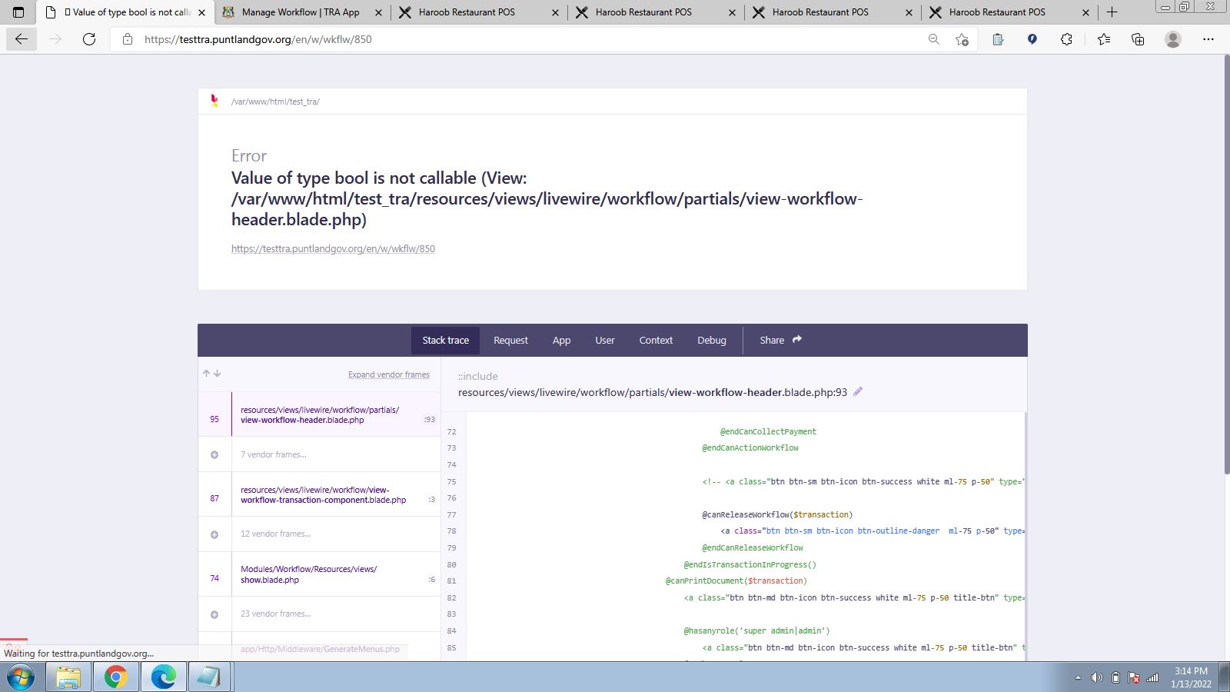The height and width of the screenshot is (692, 1230).
Task: Switch to Manage Workflow TRA App tab
Action: [301, 12]
